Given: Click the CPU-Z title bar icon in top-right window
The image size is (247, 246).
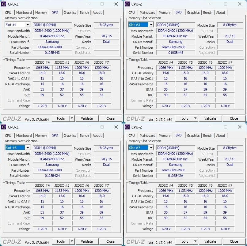Looking at the screenshot, I should pos(127,4).
